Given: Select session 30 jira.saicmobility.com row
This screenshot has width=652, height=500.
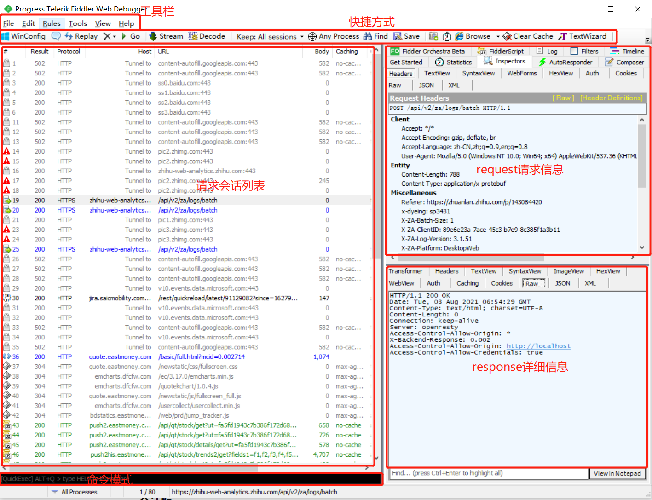Looking at the screenshot, I should (187, 298).
